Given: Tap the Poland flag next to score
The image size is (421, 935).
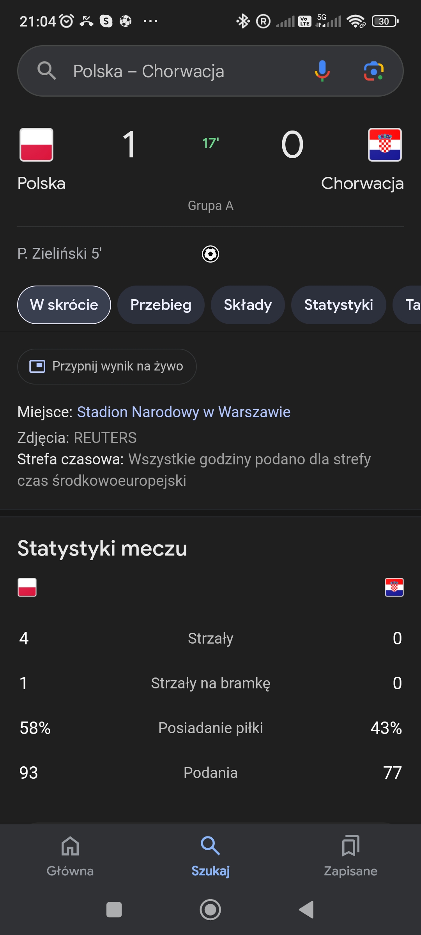Looking at the screenshot, I should click(36, 145).
